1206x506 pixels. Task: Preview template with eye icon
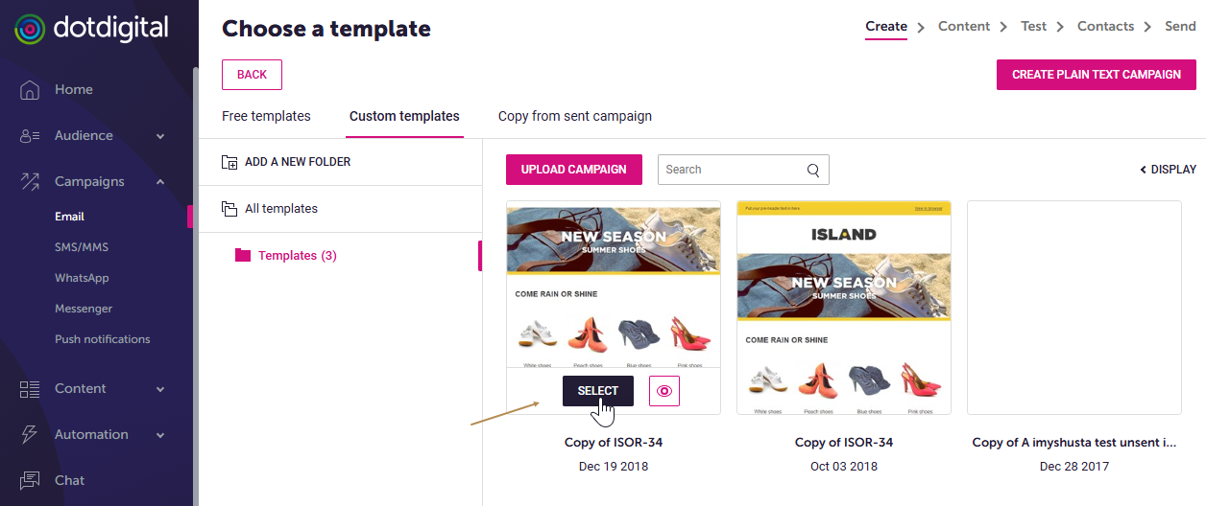pyautogui.click(x=664, y=391)
